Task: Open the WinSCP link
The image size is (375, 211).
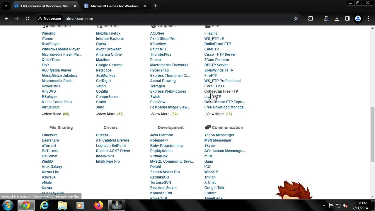Action: click(x=211, y=172)
